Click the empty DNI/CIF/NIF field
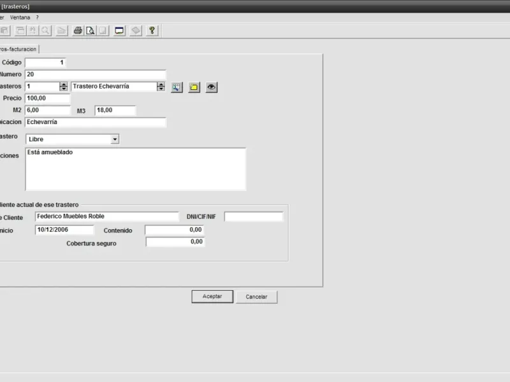Image resolution: width=510 pixels, height=382 pixels. 254,216
